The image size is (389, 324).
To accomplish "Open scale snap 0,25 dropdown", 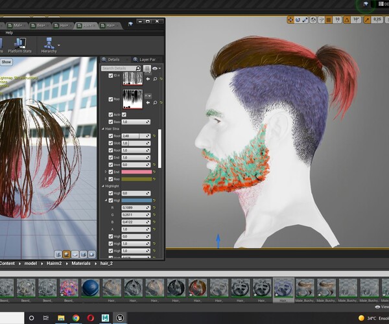I will 377,20.
